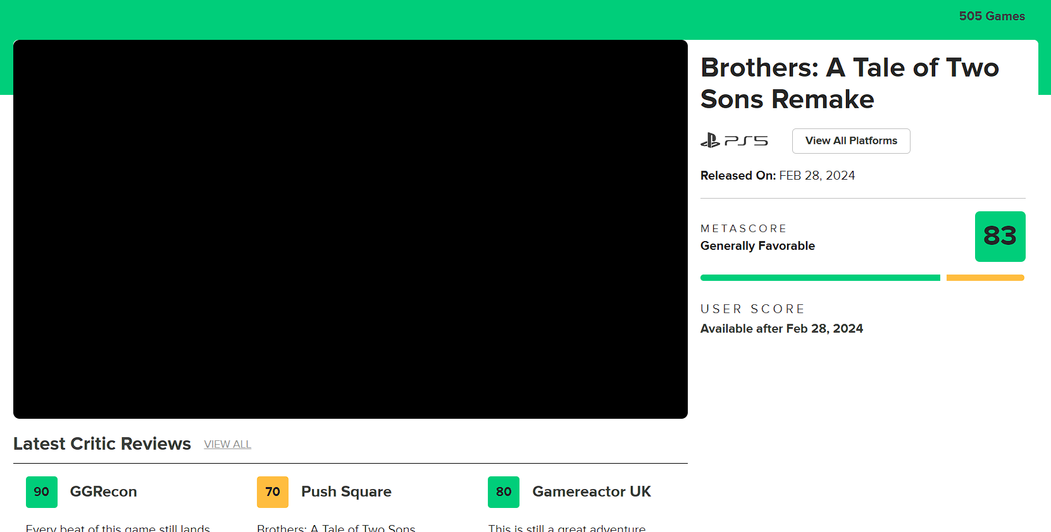Open the View All Platforms button
Viewport: 1051px width, 532px height.
pyautogui.click(x=850, y=140)
